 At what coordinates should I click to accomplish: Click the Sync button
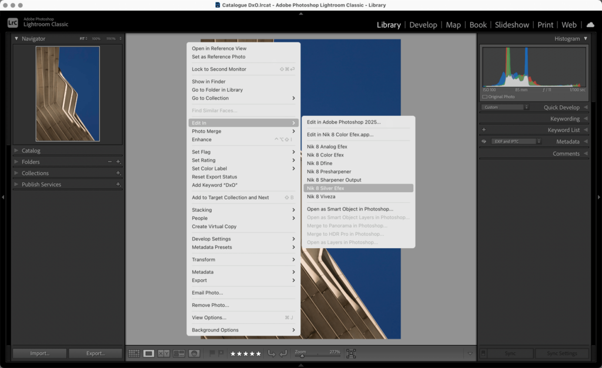click(510, 353)
